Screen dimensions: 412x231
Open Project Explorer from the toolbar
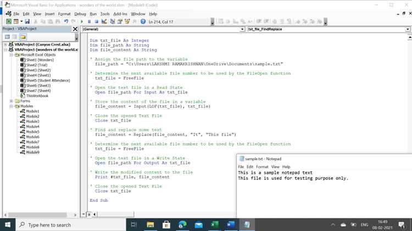pos(113,21)
